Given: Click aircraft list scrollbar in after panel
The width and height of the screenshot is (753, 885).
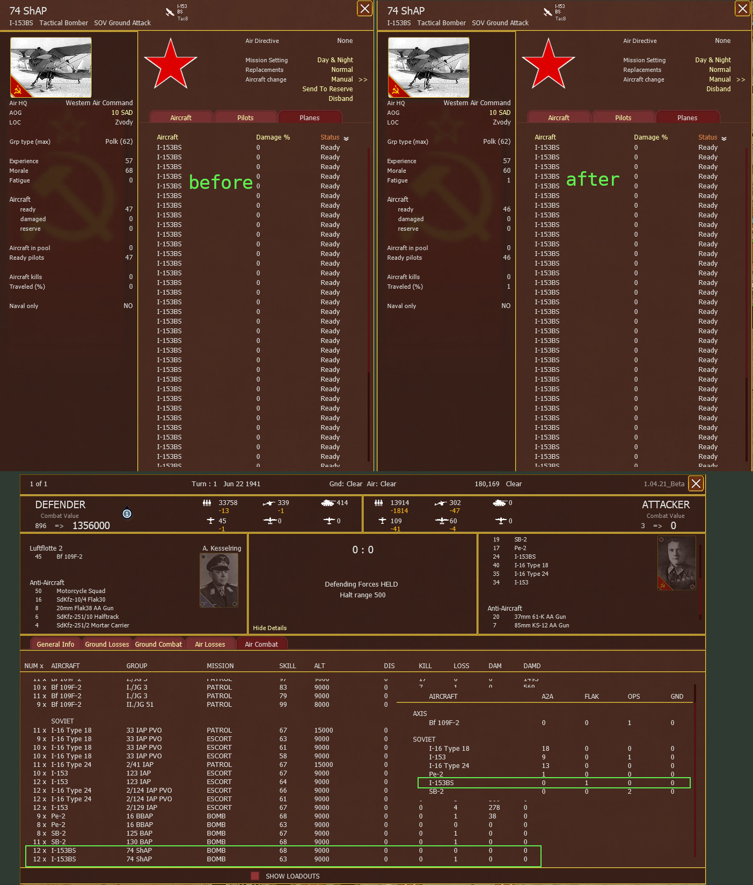Looking at the screenshot, I should click(x=747, y=304).
